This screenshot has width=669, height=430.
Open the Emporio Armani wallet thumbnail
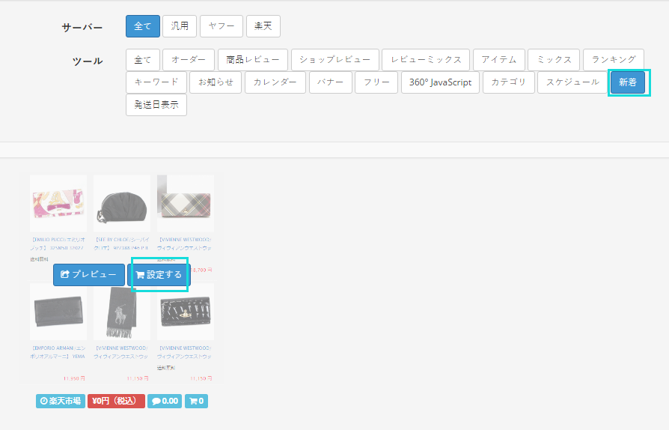point(58,312)
